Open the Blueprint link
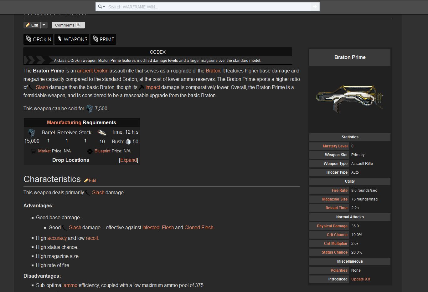 [102, 151]
